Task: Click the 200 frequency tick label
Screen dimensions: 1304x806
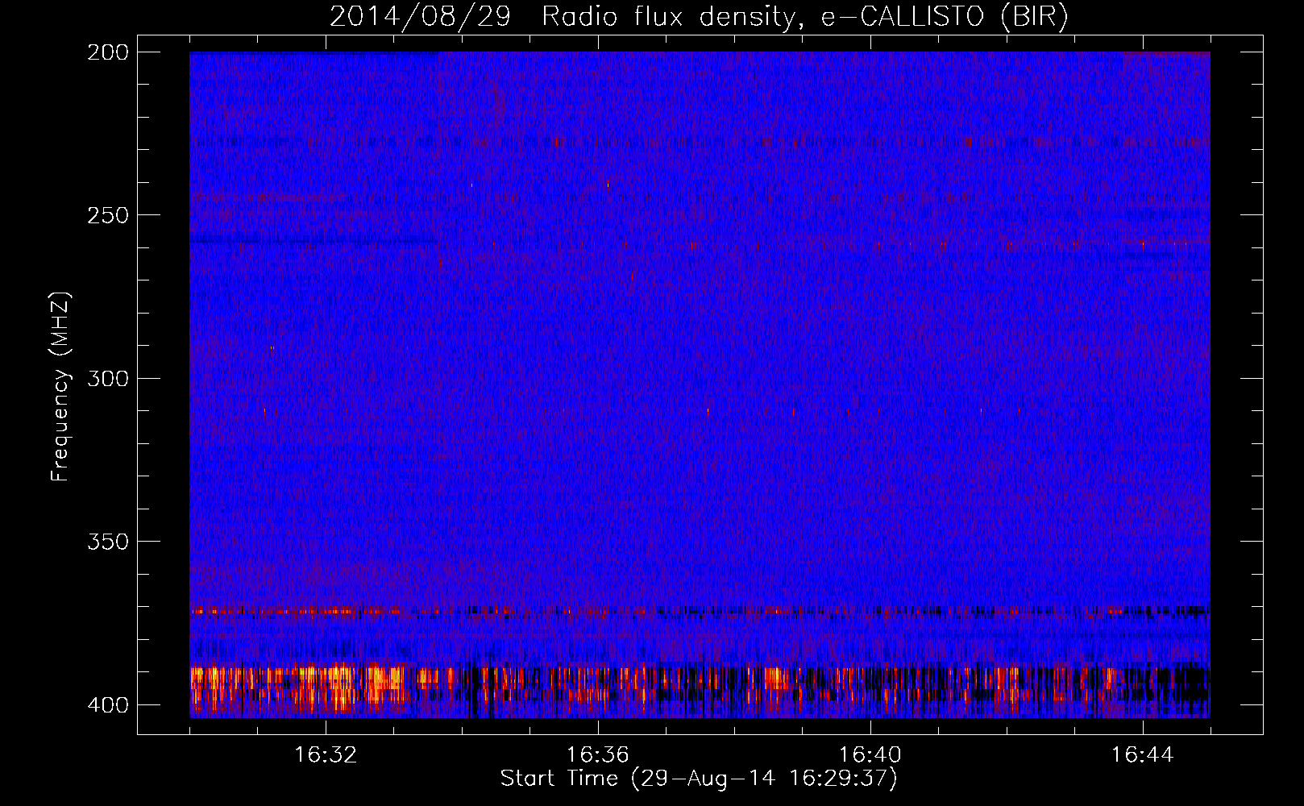Action: click(107, 52)
